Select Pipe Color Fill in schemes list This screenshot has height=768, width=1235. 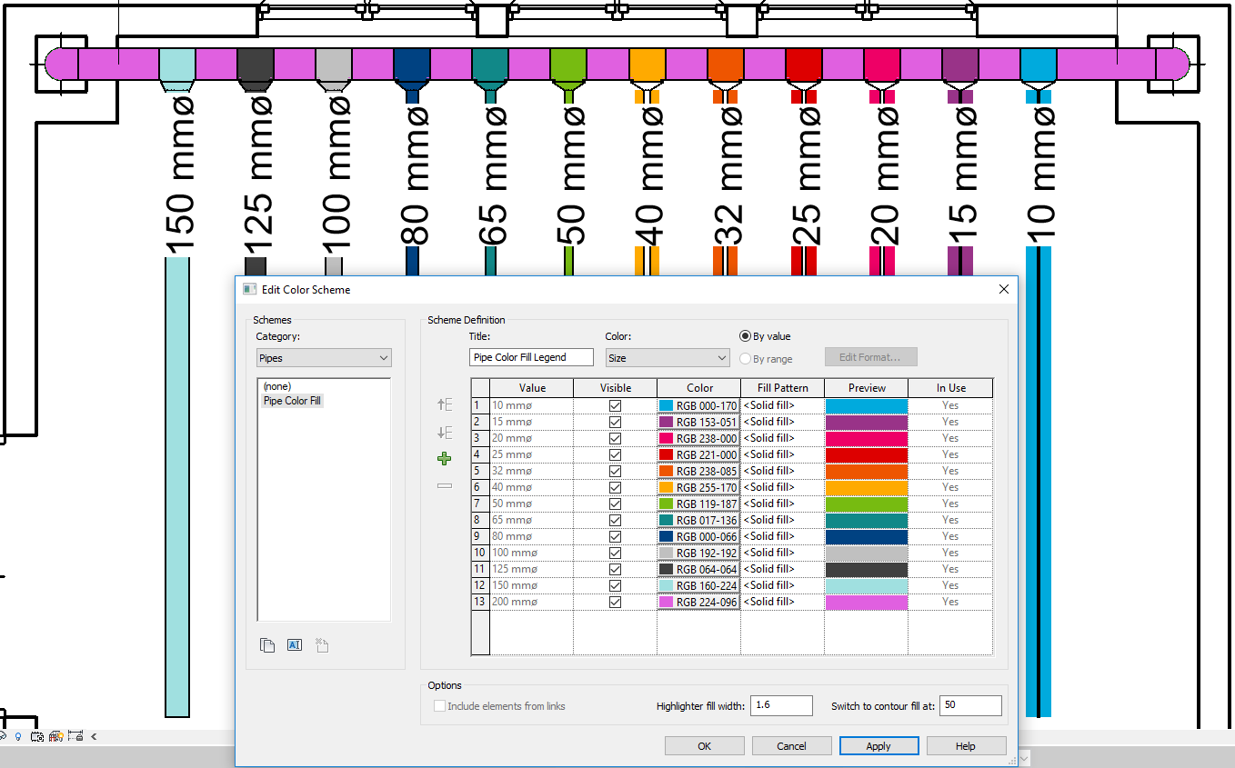point(292,401)
